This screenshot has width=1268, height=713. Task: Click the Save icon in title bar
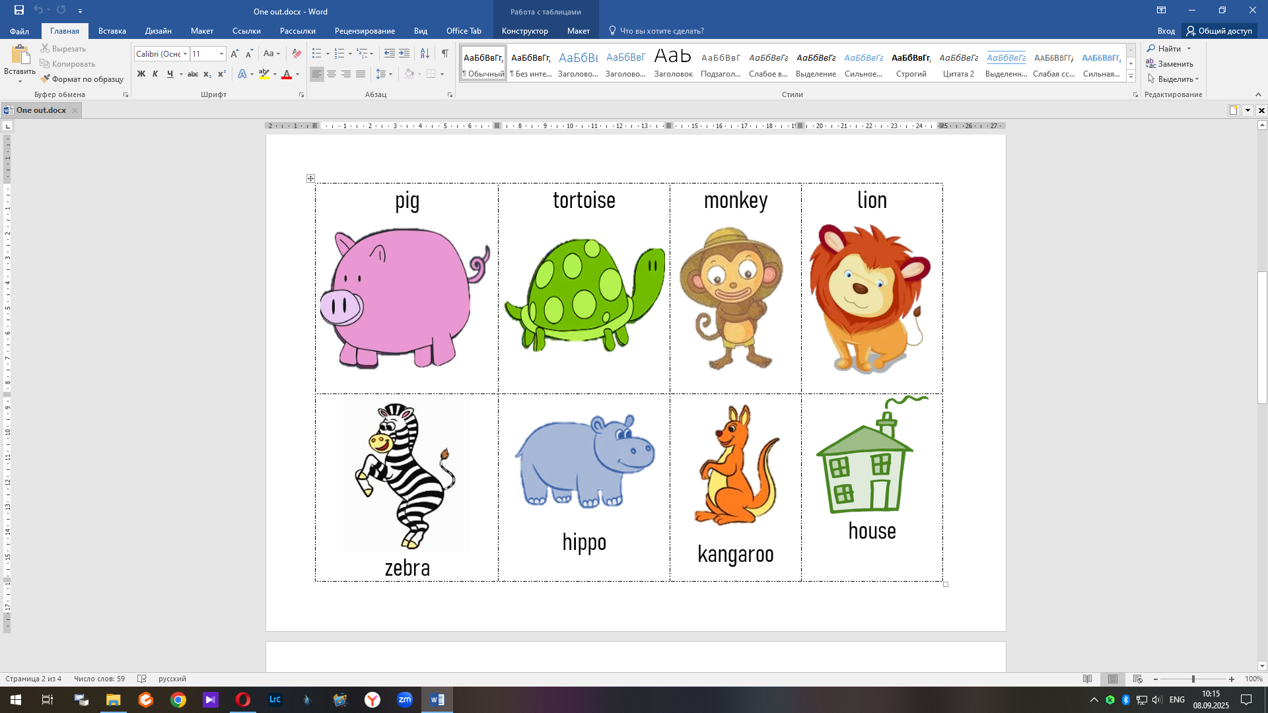(x=19, y=11)
